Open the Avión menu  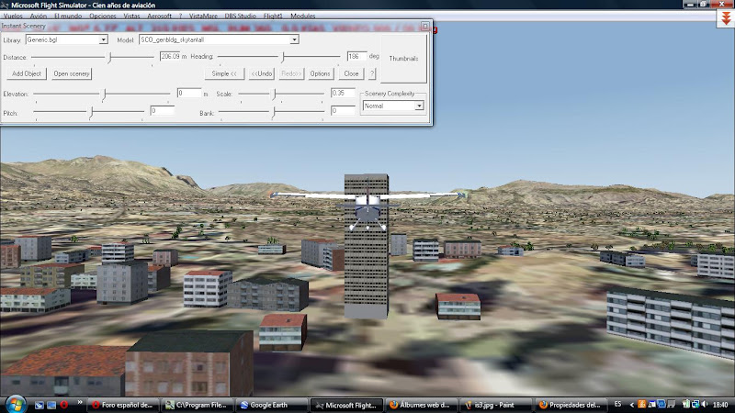(38, 16)
